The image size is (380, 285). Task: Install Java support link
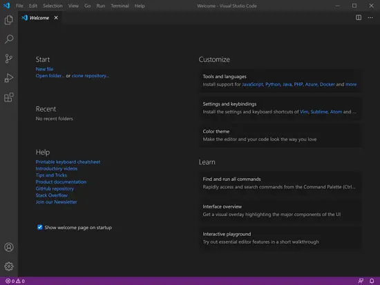pyautogui.click(x=287, y=84)
